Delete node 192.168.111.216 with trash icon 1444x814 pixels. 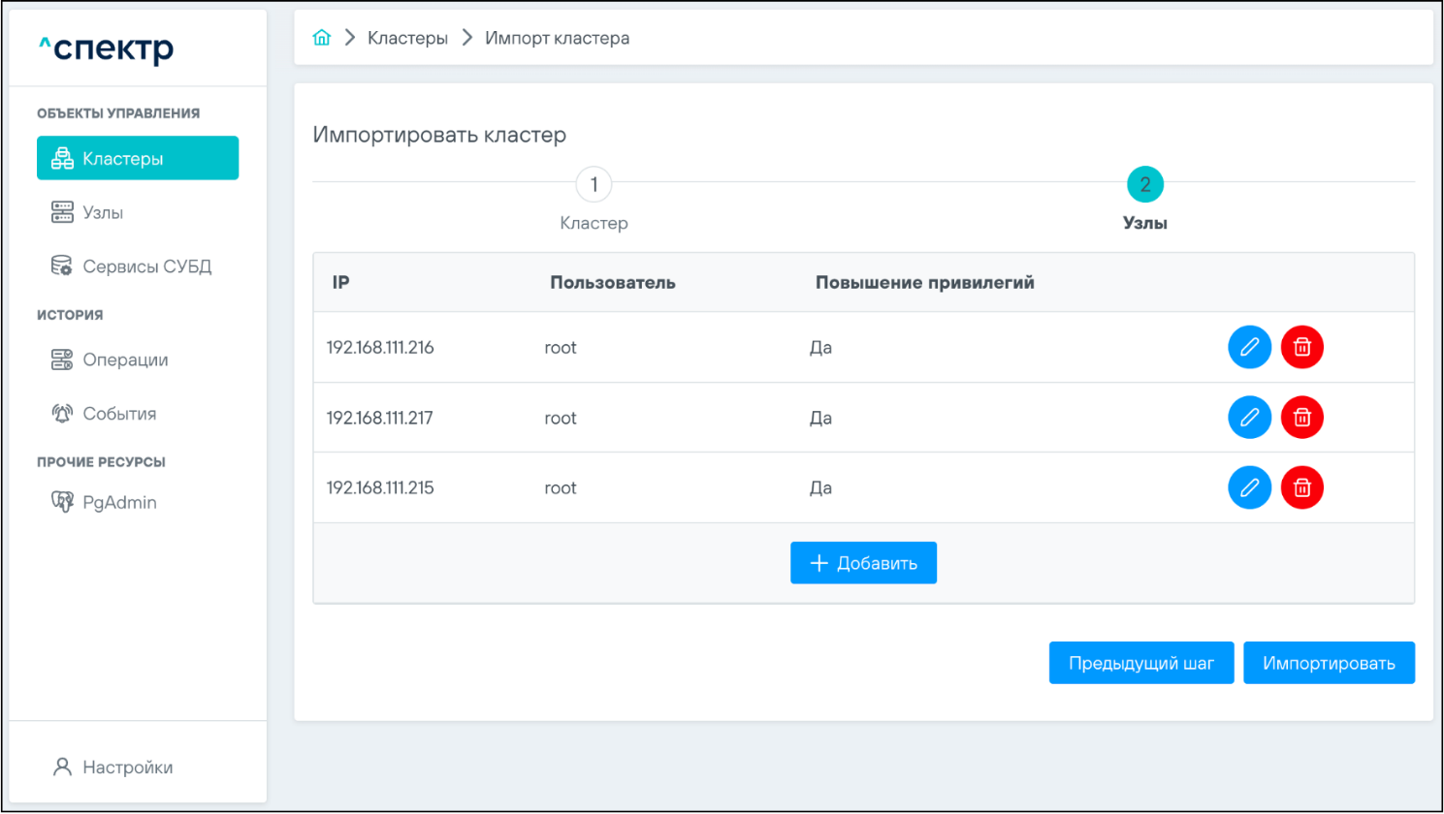click(1301, 347)
